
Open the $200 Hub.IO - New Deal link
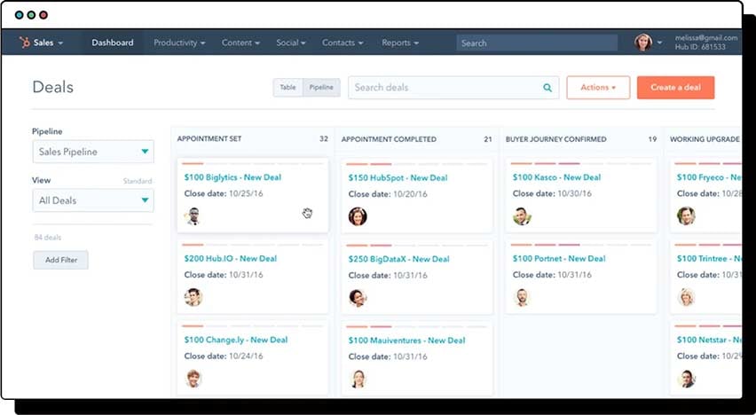point(231,258)
